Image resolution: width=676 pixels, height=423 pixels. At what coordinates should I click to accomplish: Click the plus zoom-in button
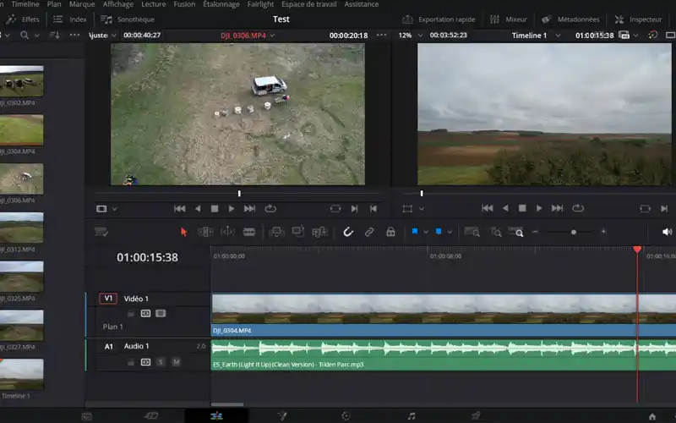point(603,232)
